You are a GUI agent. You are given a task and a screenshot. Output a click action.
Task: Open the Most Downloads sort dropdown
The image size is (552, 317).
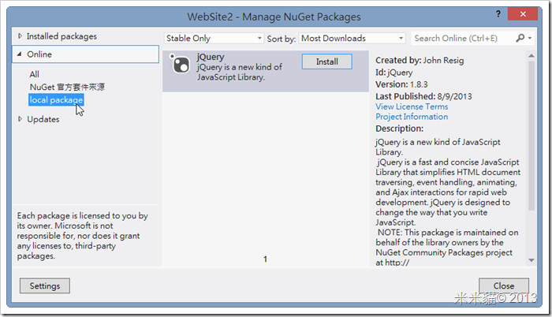352,38
